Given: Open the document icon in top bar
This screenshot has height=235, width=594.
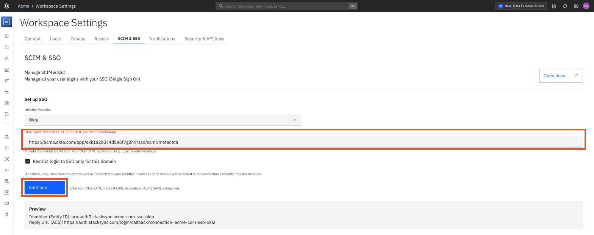Looking at the screenshot, I should pyautogui.click(x=554, y=6).
